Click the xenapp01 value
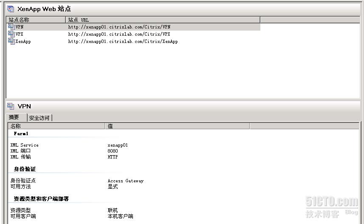The height and width of the screenshot is (224, 364). point(118,145)
